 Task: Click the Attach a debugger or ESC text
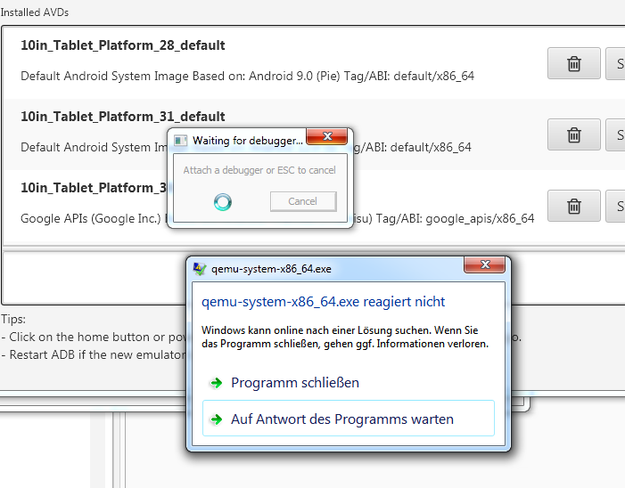259,170
